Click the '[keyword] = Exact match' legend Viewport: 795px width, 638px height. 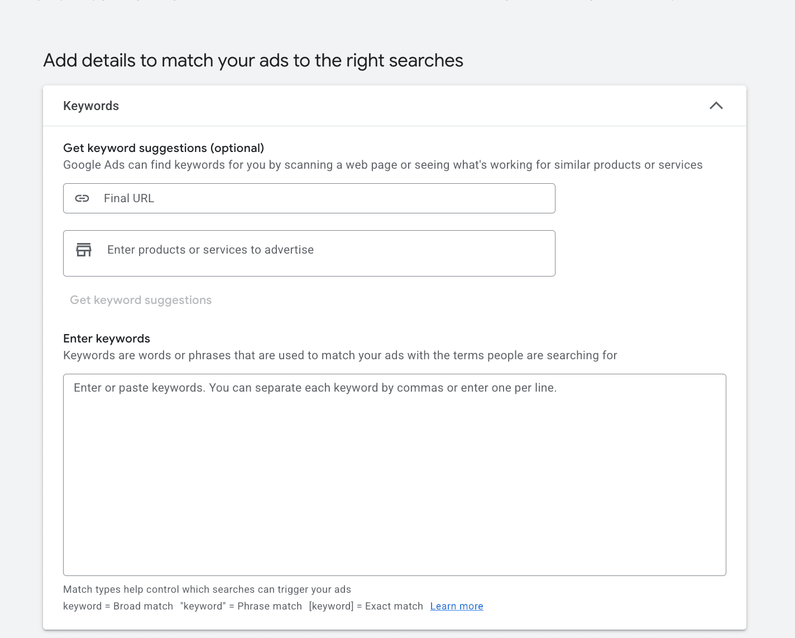click(x=366, y=606)
